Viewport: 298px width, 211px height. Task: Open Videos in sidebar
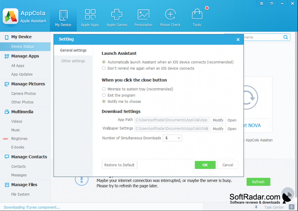tap(17, 121)
